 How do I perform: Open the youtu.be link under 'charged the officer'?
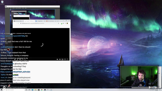15,72
